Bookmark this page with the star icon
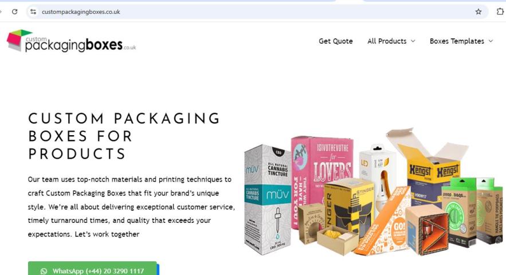 click(478, 11)
